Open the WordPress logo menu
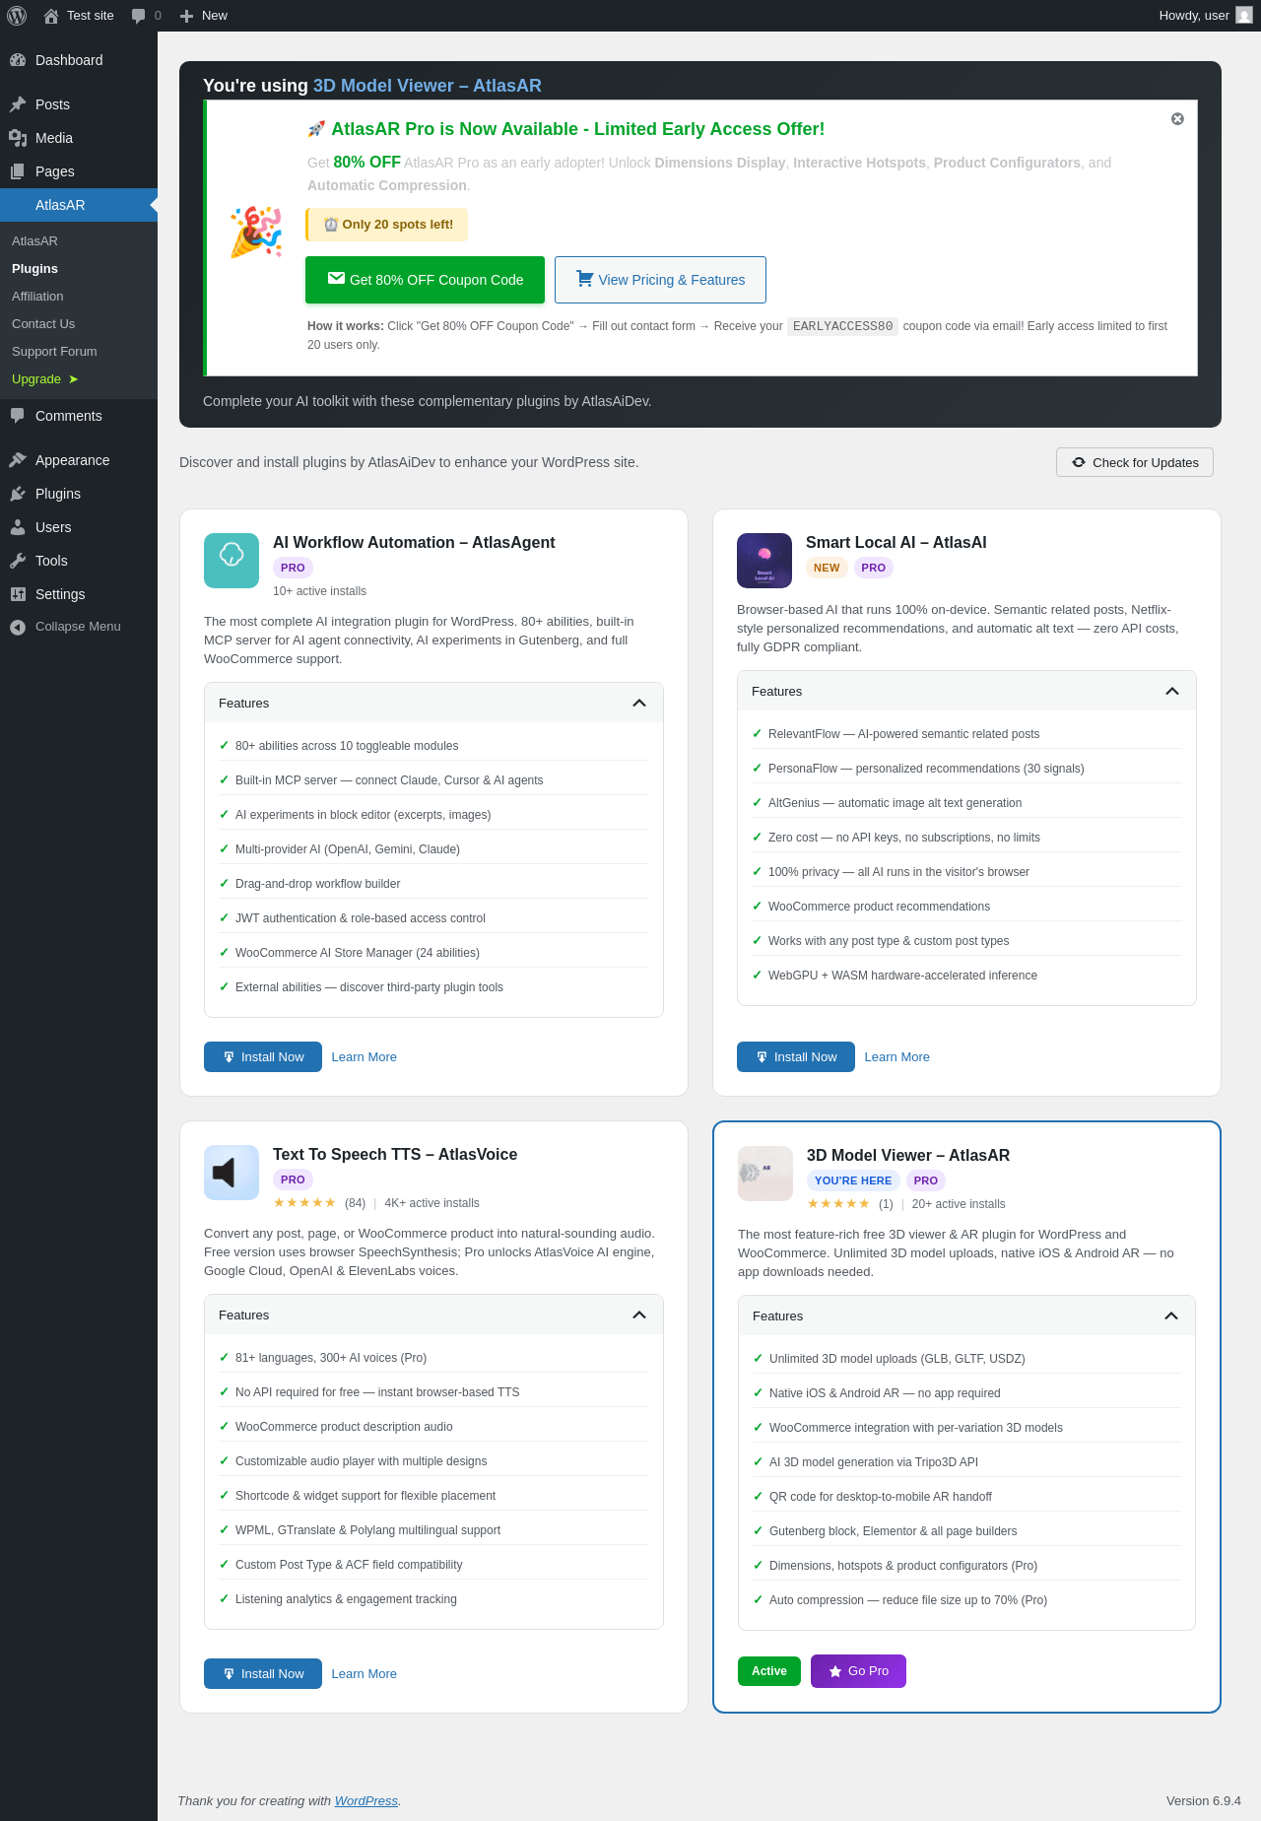 pos(17,16)
